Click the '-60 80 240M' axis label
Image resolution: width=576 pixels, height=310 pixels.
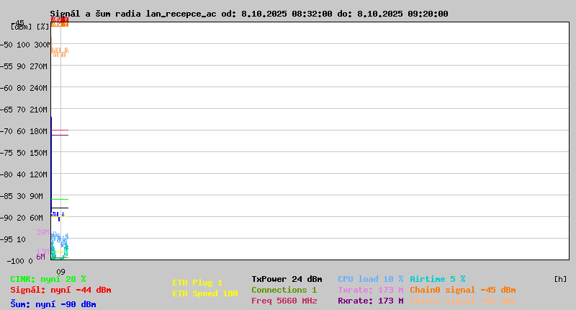point(24,88)
